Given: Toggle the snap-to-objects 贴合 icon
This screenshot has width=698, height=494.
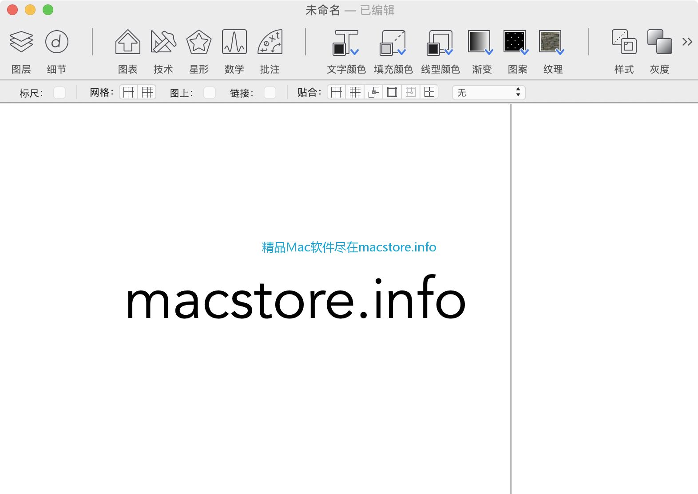Looking at the screenshot, I should (374, 92).
